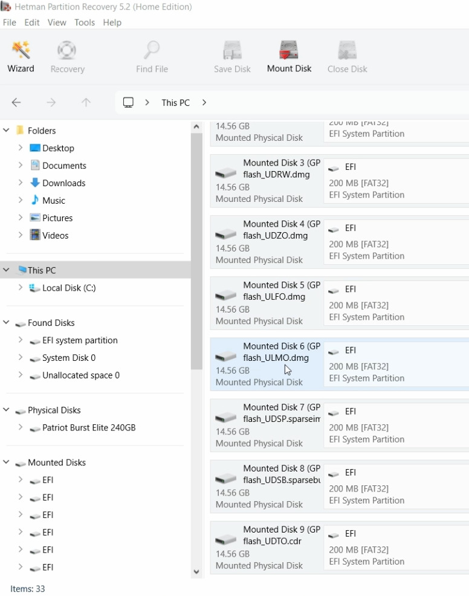Select the Pictures tree item
The width and height of the screenshot is (469, 596).
click(x=57, y=218)
